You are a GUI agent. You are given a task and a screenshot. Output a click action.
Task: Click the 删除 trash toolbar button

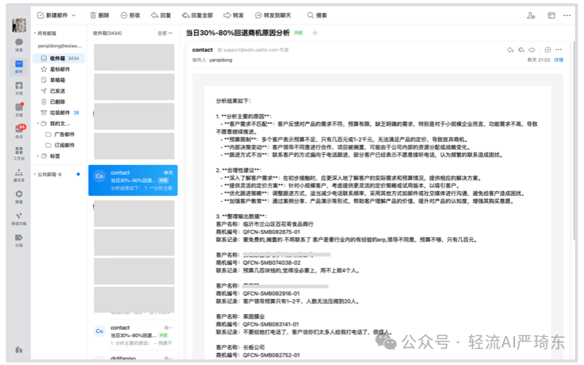tap(99, 15)
